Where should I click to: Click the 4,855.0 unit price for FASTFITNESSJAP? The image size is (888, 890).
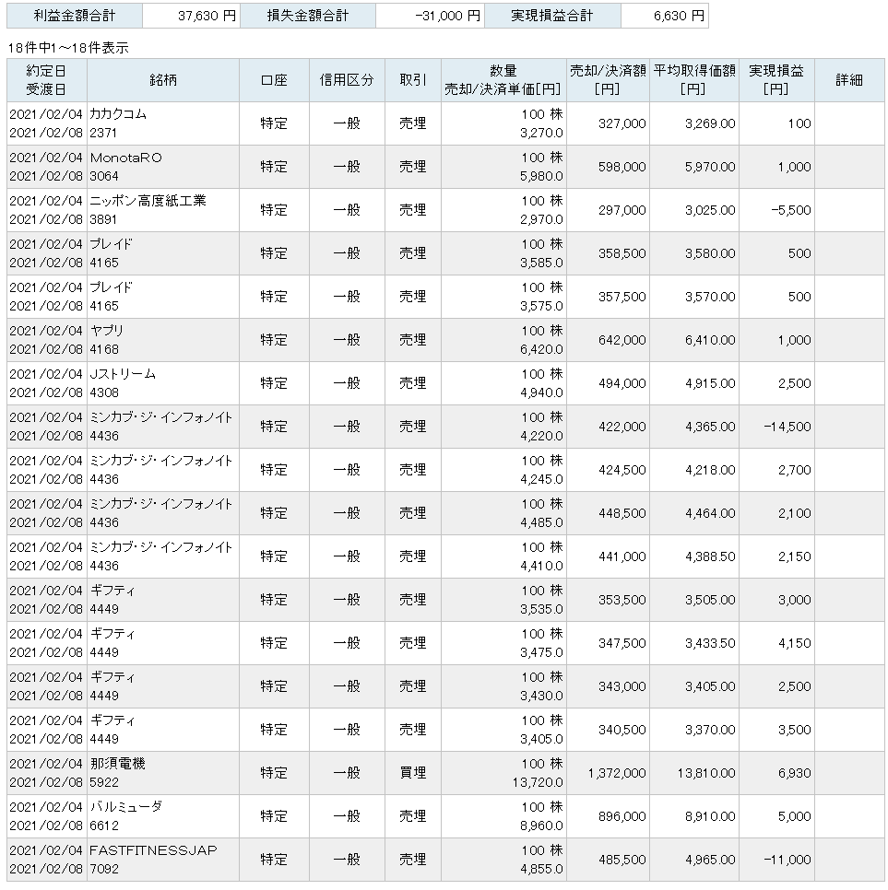pos(541,869)
